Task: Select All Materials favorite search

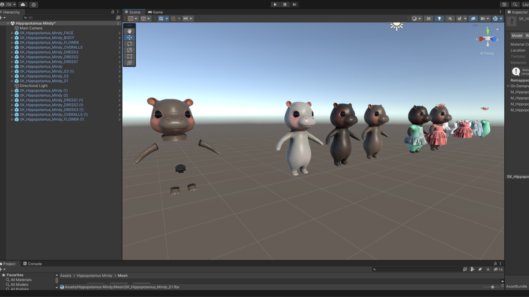Action: click(x=21, y=280)
